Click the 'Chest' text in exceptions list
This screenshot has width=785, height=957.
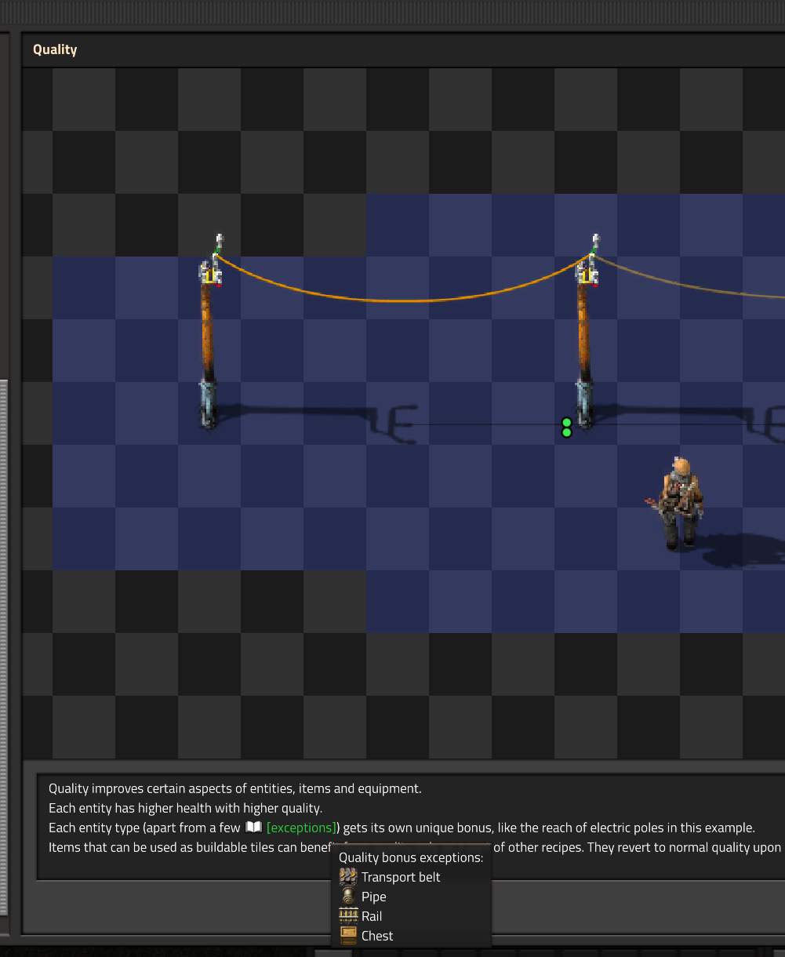[x=377, y=936]
